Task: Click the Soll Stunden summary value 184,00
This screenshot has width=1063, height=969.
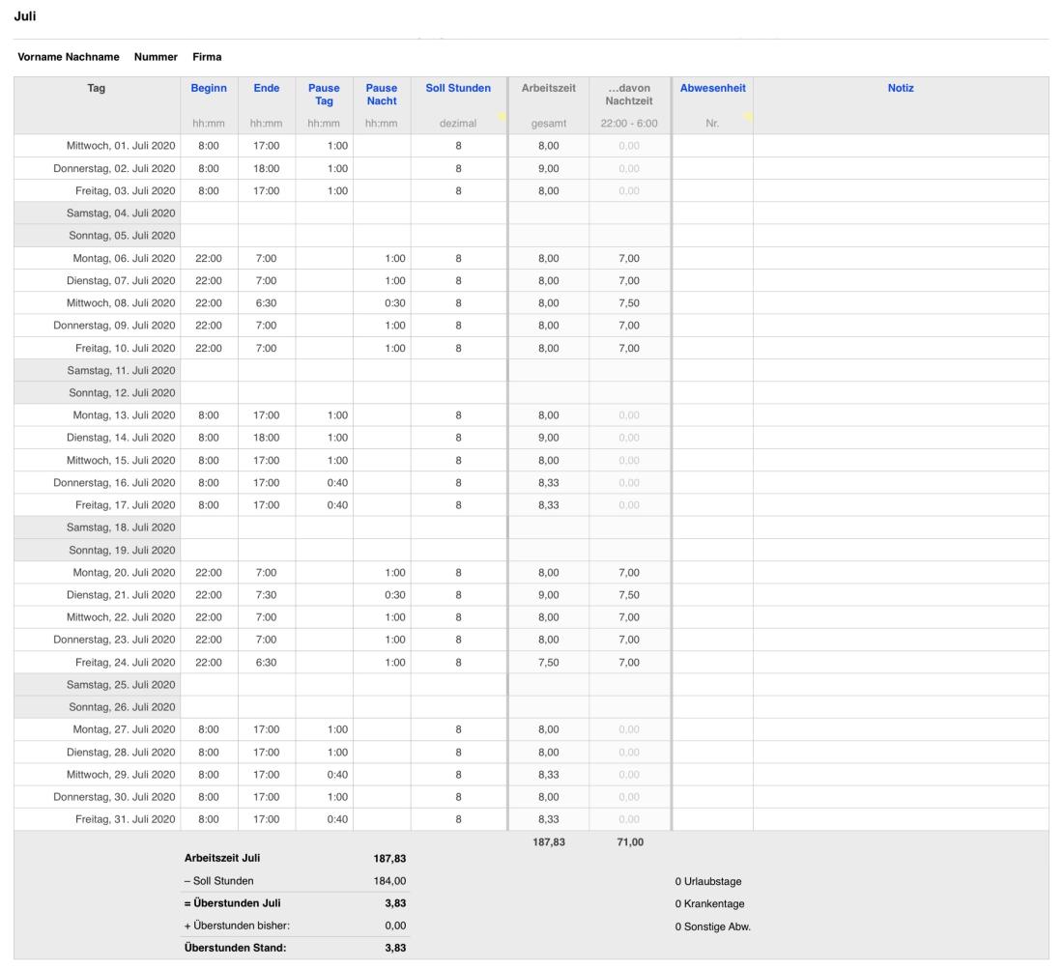Action: [388, 881]
